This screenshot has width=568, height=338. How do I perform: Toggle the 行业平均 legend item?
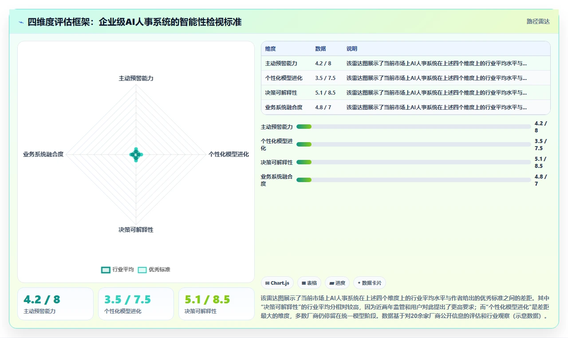[x=118, y=270]
